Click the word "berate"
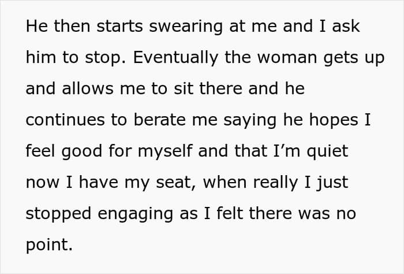This screenshot has width=404, height=274. tap(160, 120)
